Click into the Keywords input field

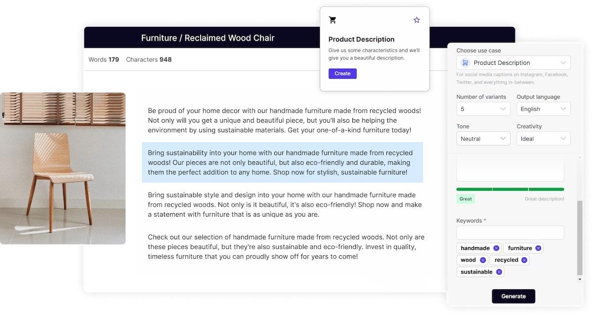(510, 232)
